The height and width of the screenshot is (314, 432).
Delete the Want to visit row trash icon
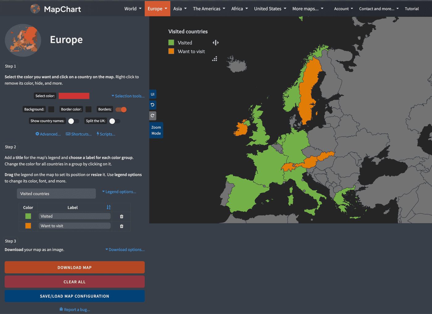(x=122, y=226)
